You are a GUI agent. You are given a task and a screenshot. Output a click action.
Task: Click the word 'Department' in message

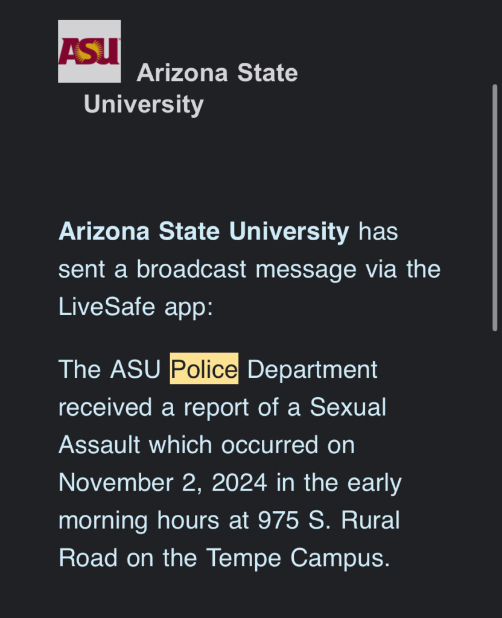coord(312,370)
